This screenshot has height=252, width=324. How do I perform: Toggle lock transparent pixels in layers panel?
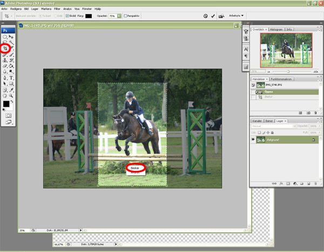click(x=259, y=132)
